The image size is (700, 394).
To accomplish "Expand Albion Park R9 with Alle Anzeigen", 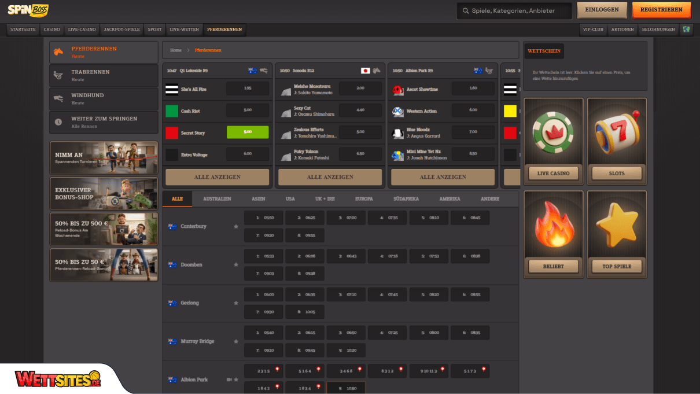I will (x=443, y=177).
